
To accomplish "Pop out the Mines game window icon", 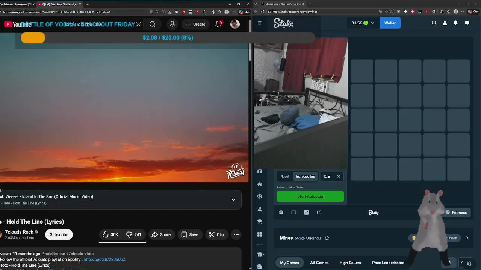I will (x=319, y=213).
